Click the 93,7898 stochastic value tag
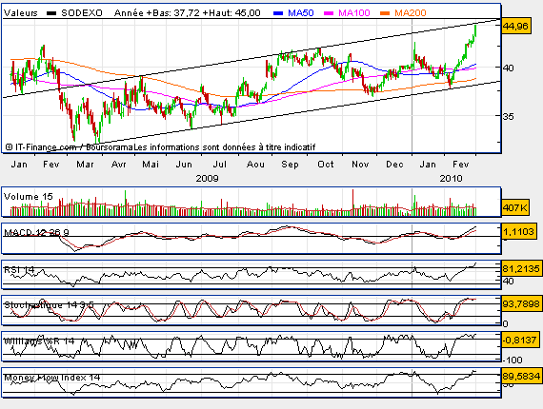The height and width of the screenshot is (409, 543). point(521,304)
